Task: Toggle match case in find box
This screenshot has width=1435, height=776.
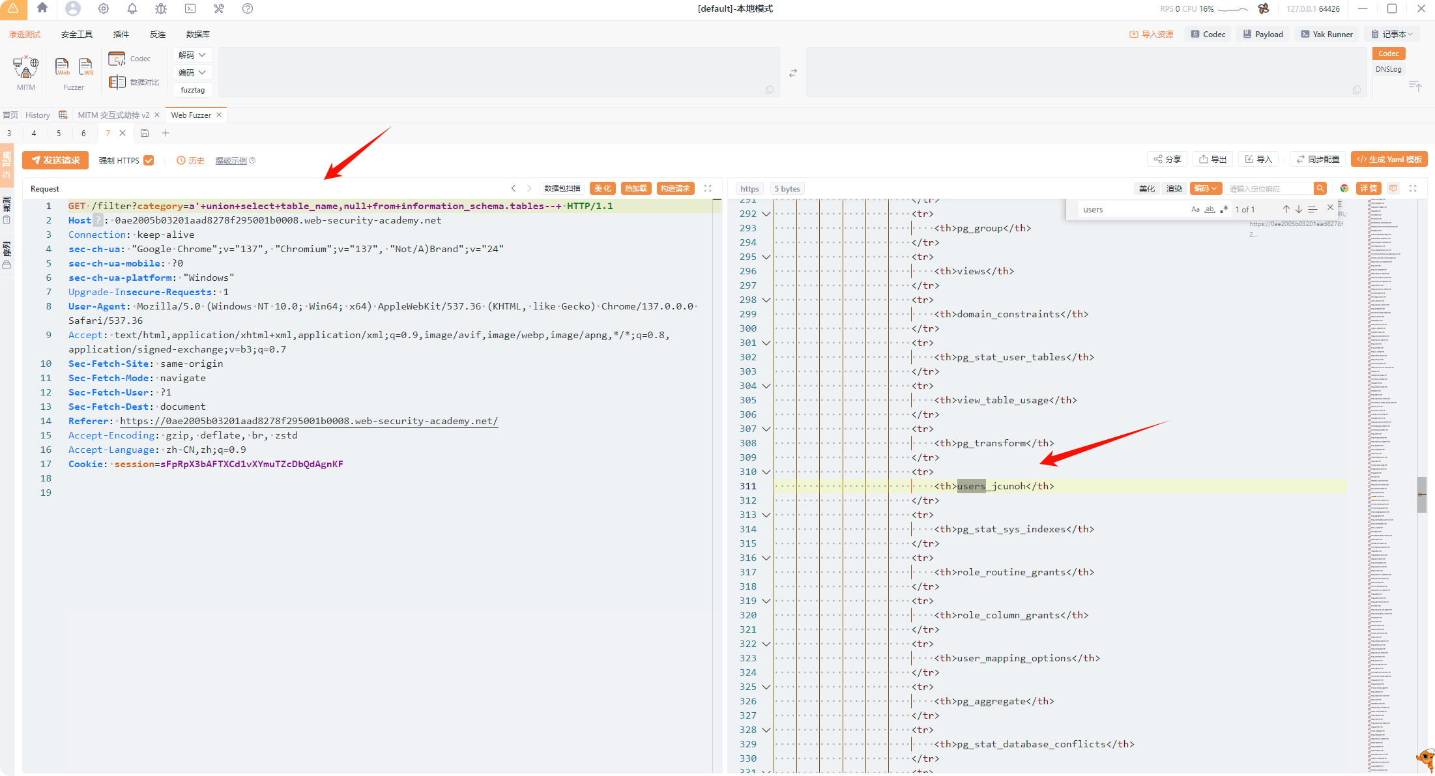Action: (x=1195, y=209)
